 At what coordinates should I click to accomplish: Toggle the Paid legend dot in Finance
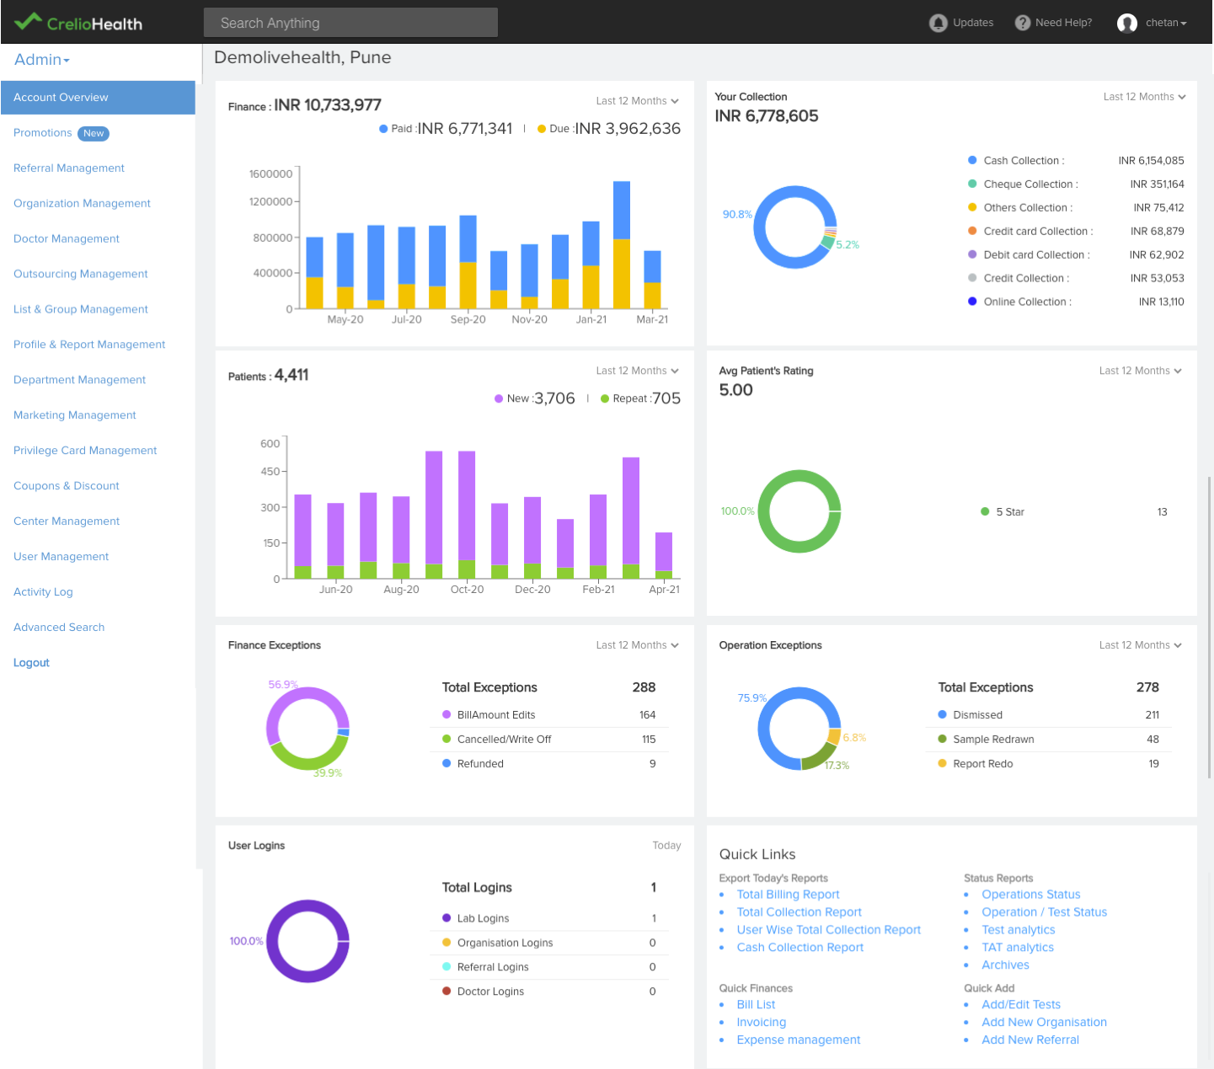pos(383,129)
